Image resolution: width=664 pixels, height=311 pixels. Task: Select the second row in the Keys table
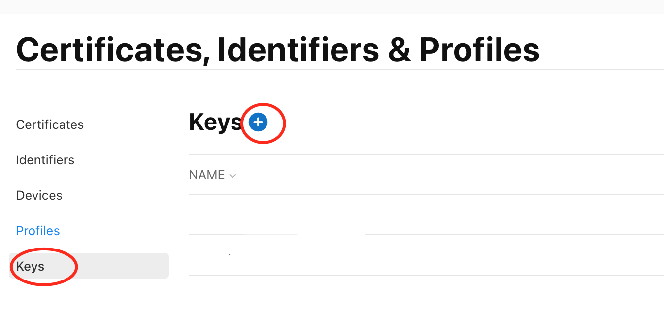(x=426, y=255)
